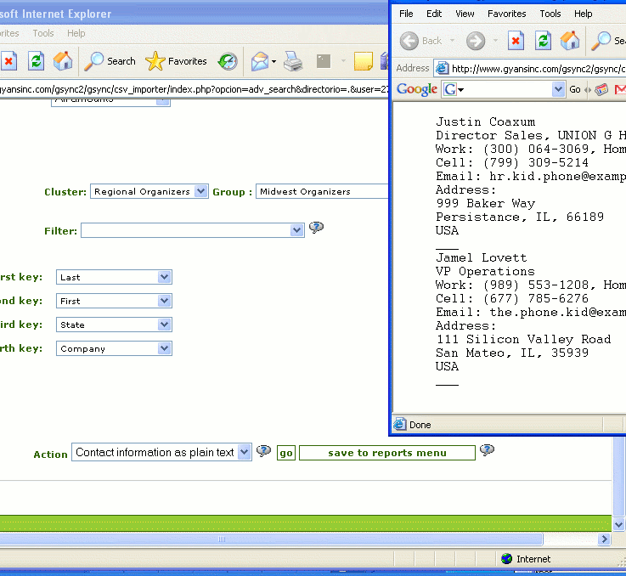Click help bubble icon next to Filter
Screen dimensions: 626x576
(317, 228)
